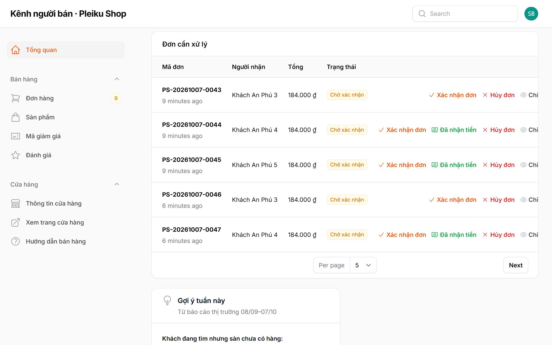Click eye icon for order PS-20261007-0045
Screen dimensions: 552x345
tap(524, 165)
